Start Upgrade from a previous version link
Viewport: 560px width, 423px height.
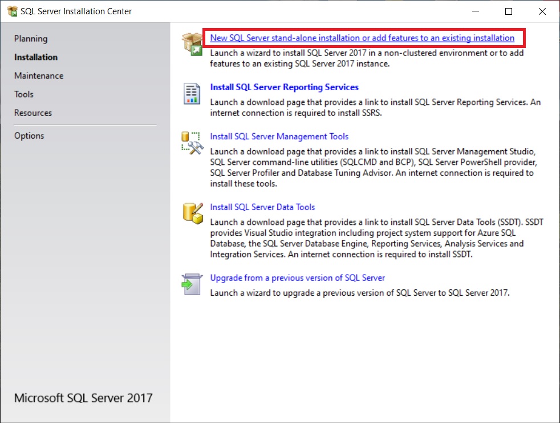[298, 278]
